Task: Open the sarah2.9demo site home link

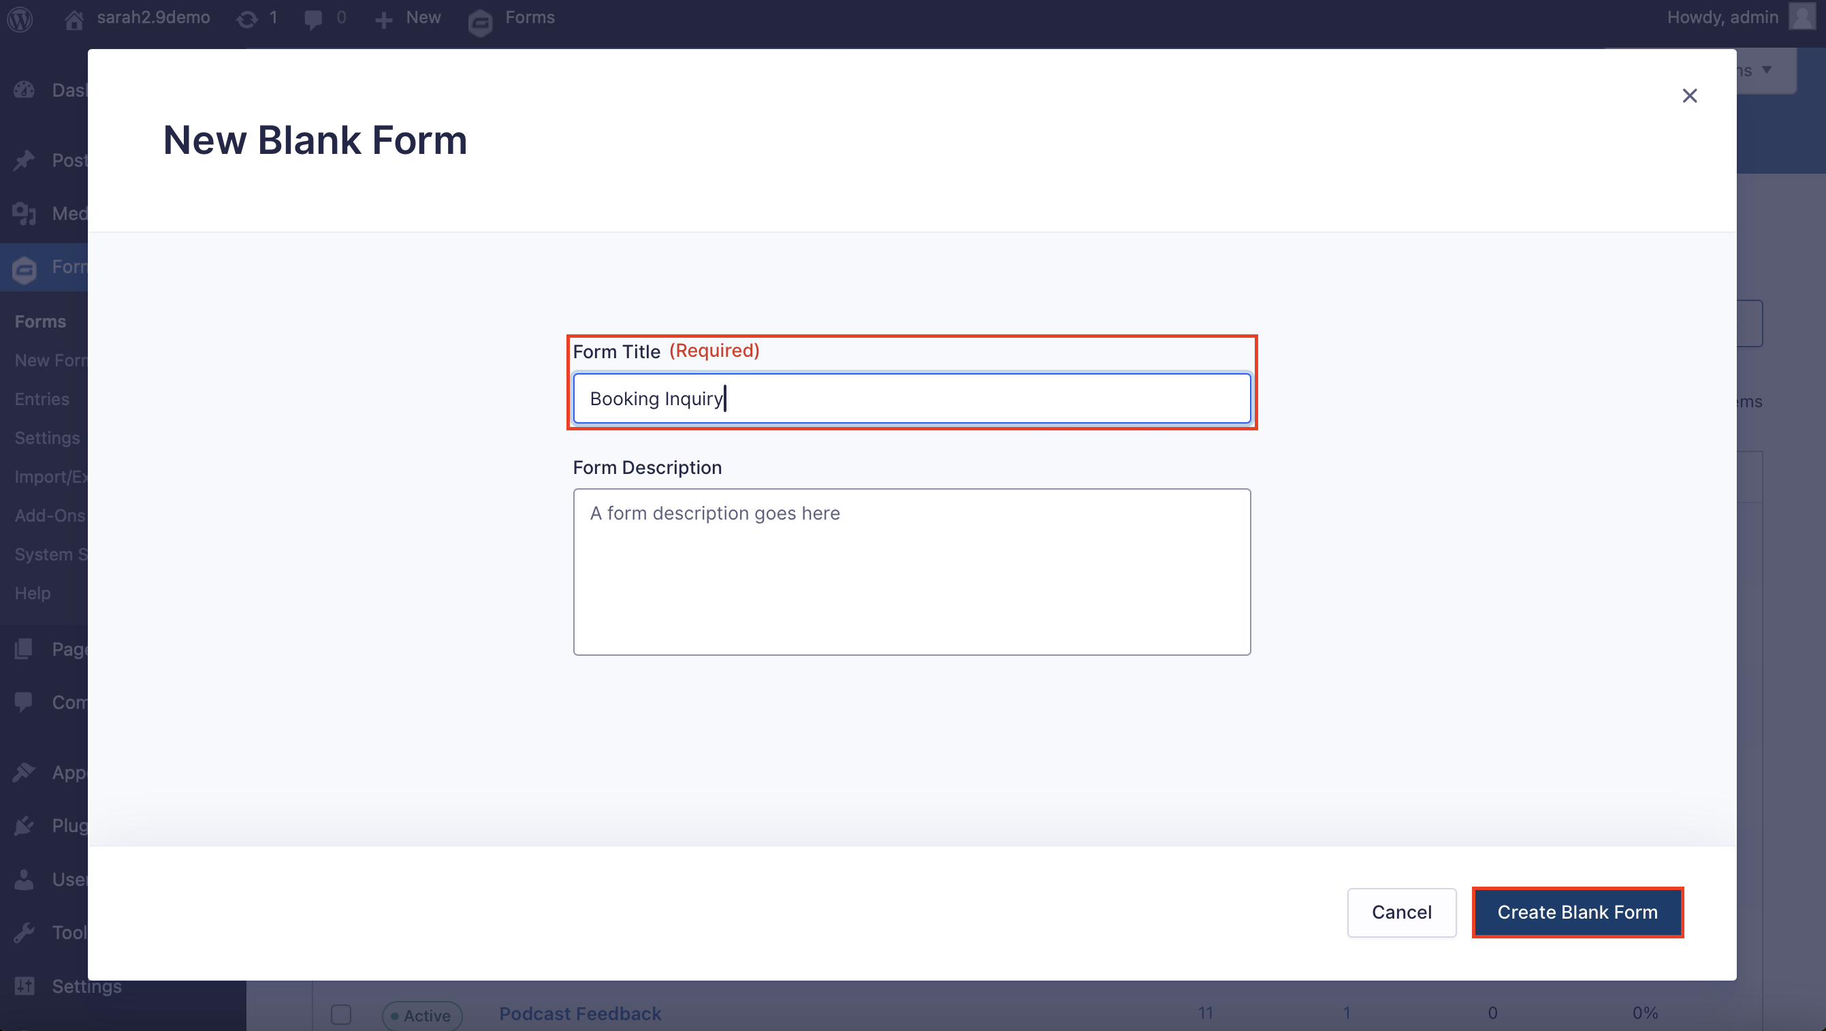Action: tap(138, 18)
